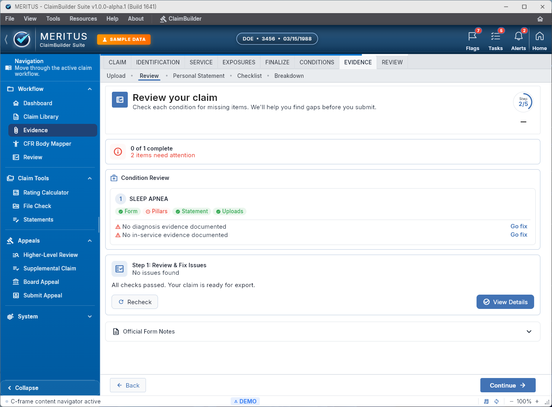Expand the System section in the sidebar
Image resolution: width=552 pixels, height=407 pixels.
pyautogui.click(x=89, y=316)
